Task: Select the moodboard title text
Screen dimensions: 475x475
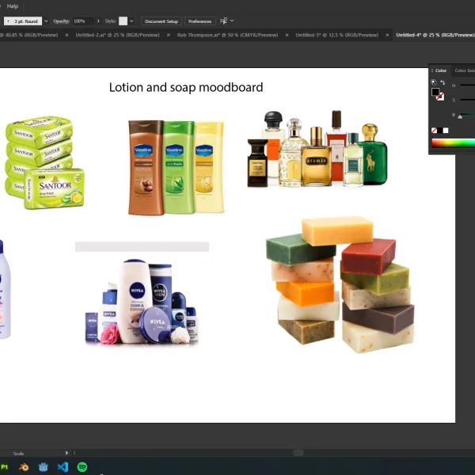Action: (x=186, y=88)
